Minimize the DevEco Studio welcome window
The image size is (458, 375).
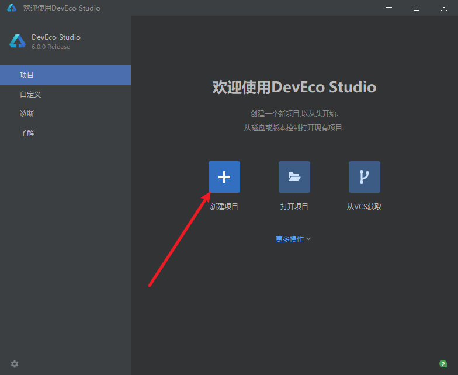pos(389,8)
